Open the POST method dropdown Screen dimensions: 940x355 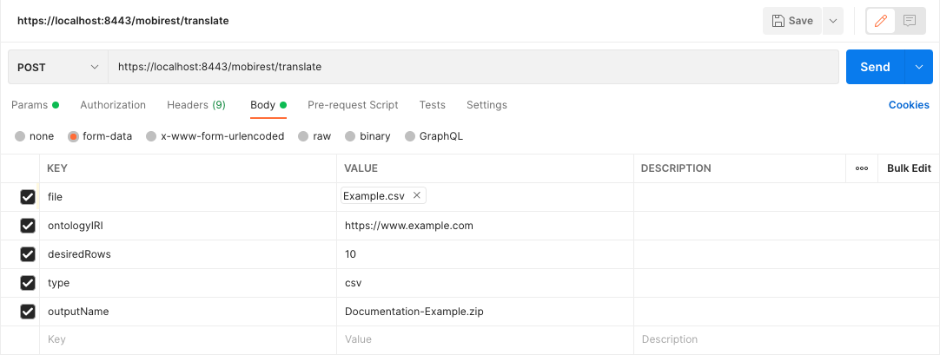click(x=58, y=67)
